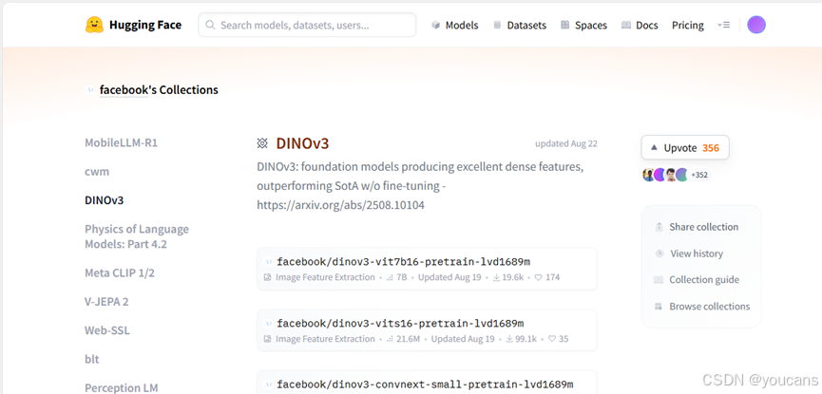Open facebook/dinov3-vits16-pretrain-lvd1689m model
Viewport: 822px width, 394px height.
coord(400,323)
